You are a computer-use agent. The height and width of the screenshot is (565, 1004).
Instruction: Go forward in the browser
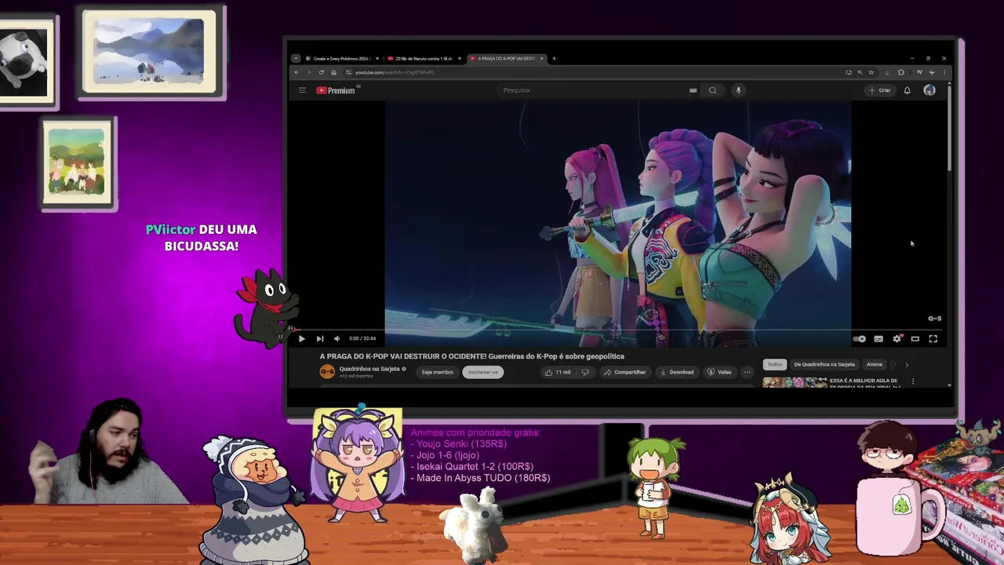click(309, 72)
